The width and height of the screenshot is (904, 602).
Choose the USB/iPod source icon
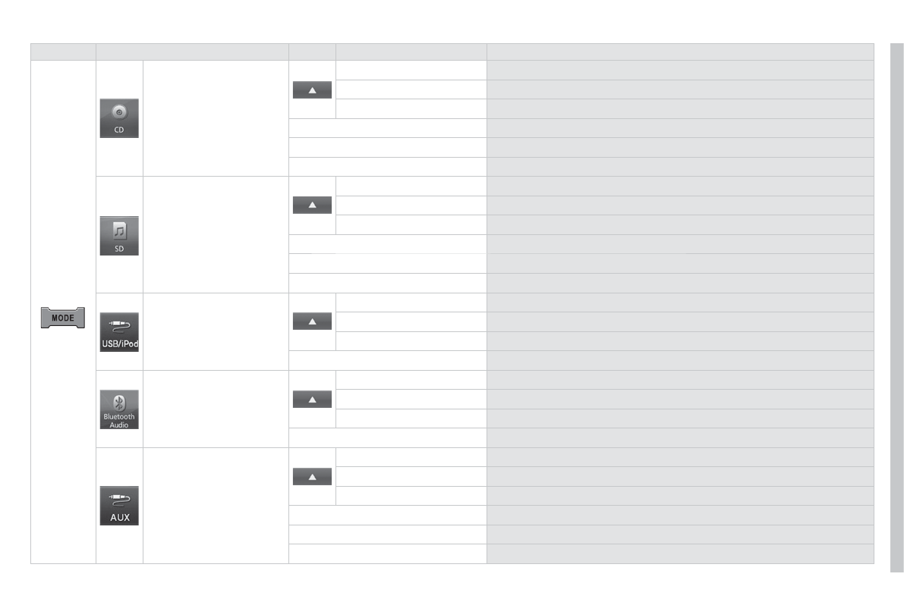(119, 331)
